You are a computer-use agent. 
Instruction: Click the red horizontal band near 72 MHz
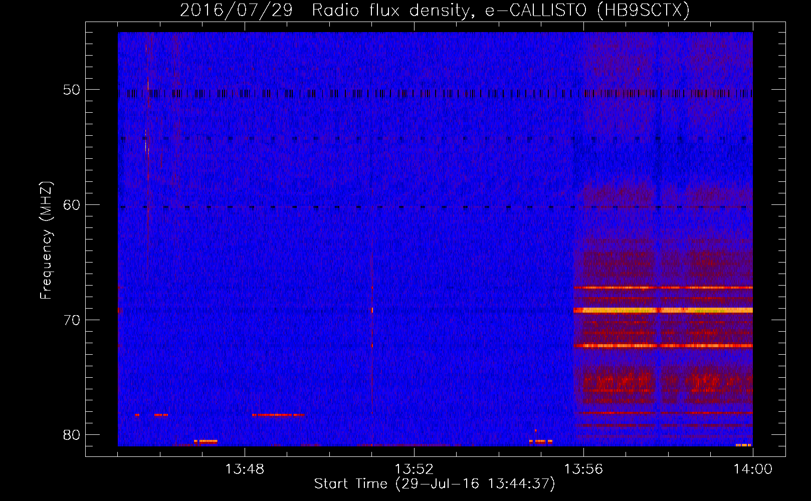pyautogui.click(x=663, y=346)
